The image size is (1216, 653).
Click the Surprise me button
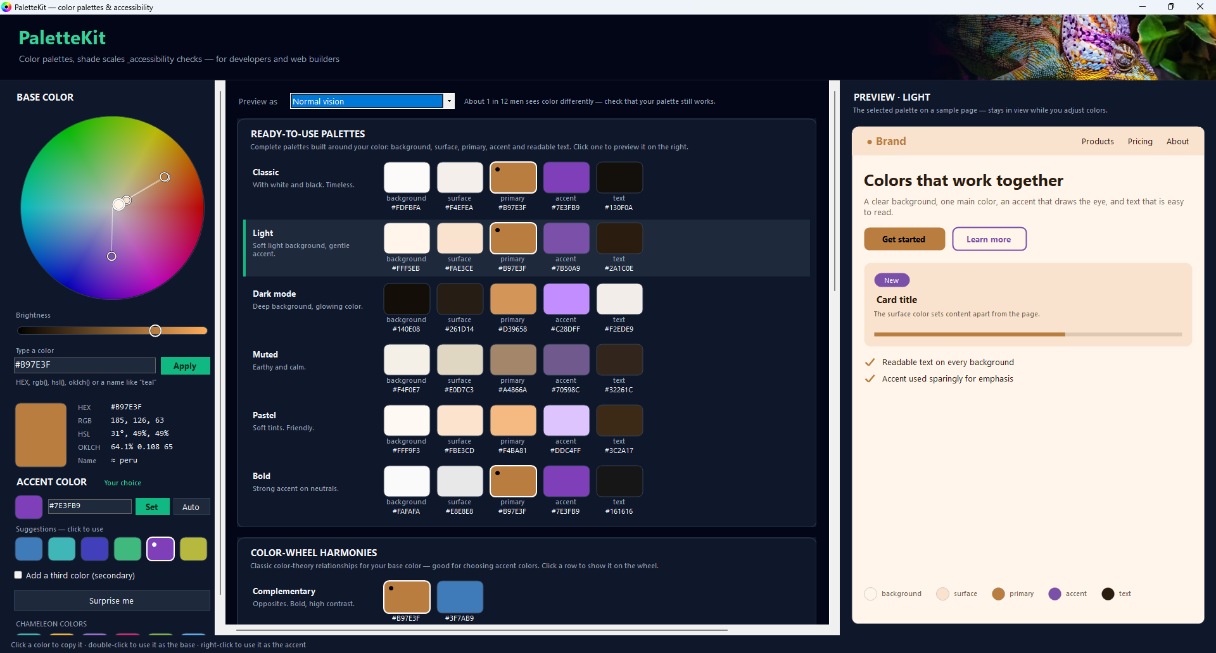[112, 600]
